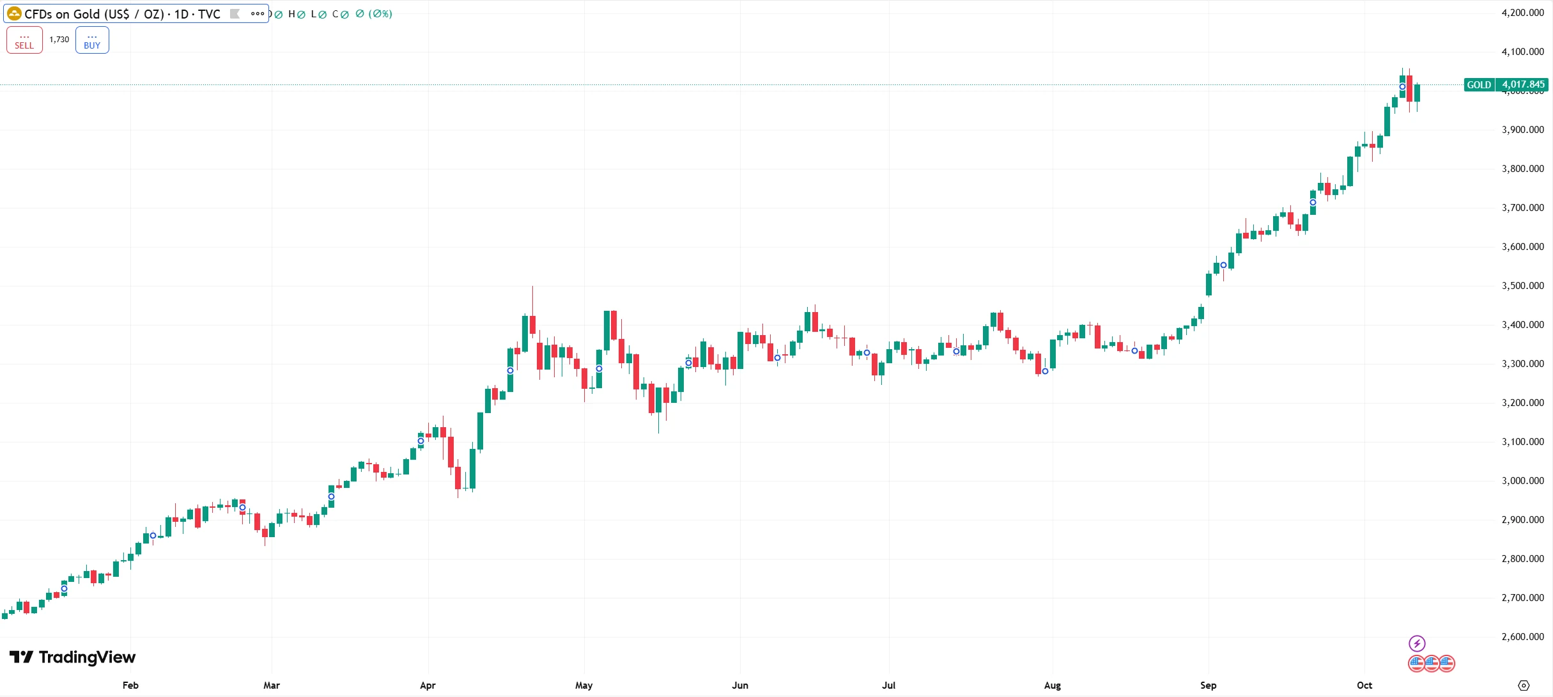Viewport: 1553px width, 697px height.
Task: Open chart settings via the hexagon gear icon
Action: point(1524,685)
